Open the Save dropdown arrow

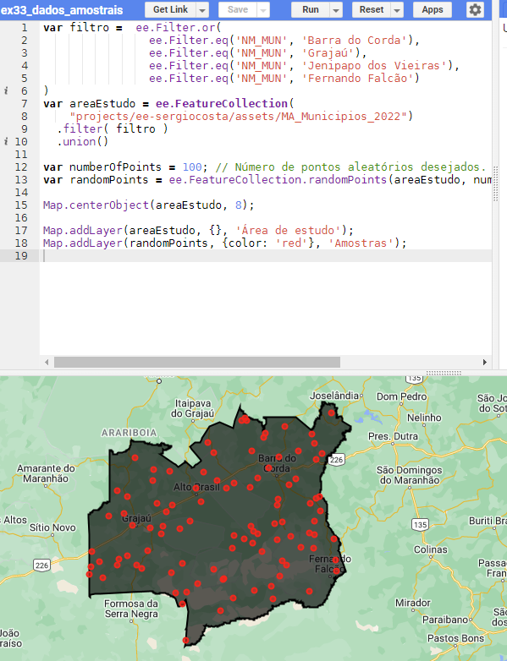[x=263, y=9]
